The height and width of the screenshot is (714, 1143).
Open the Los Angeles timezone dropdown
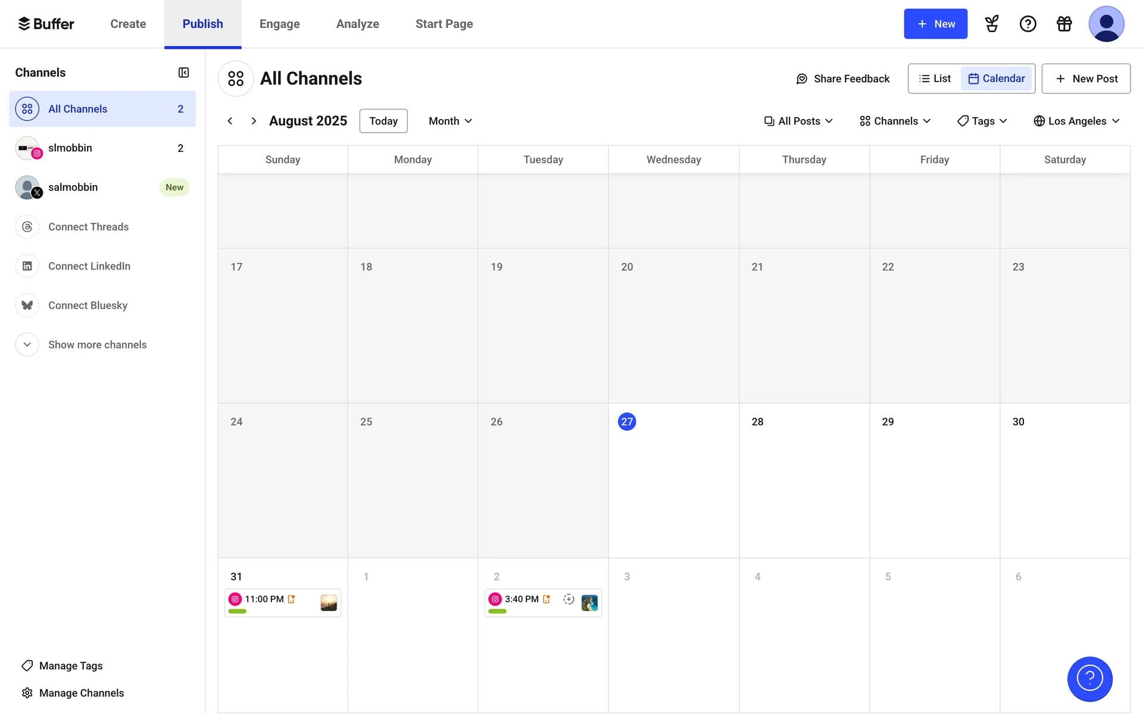[1076, 121]
